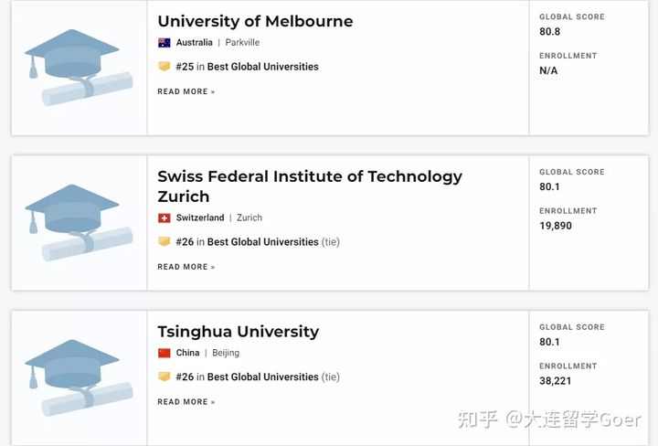Image resolution: width=658 pixels, height=446 pixels.
Task: Click Best Global Universities link for Swiss Federal
Action: [x=262, y=241]
